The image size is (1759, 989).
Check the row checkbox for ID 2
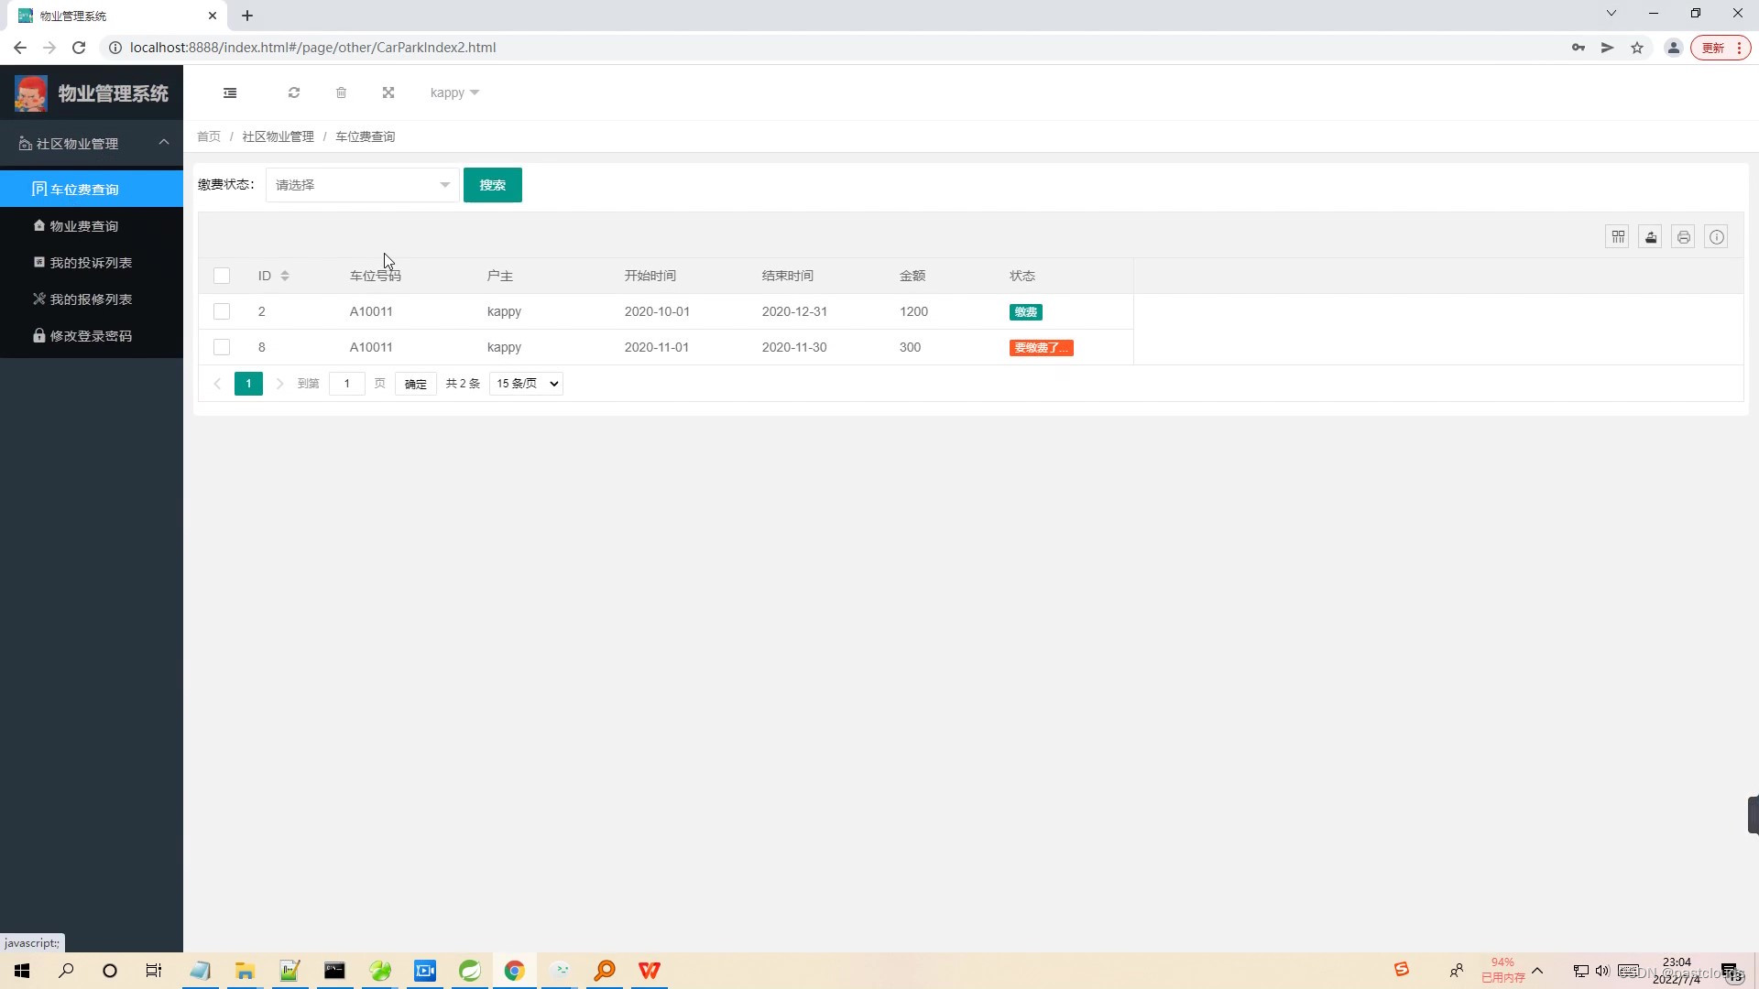[x=221, y=311]
